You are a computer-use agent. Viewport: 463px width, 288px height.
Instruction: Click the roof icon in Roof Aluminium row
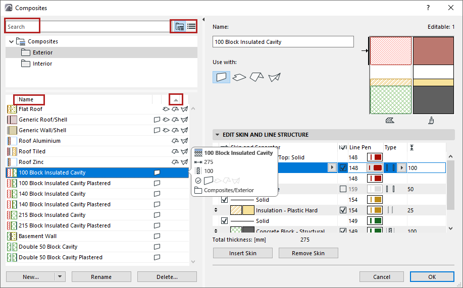point(175,141)
